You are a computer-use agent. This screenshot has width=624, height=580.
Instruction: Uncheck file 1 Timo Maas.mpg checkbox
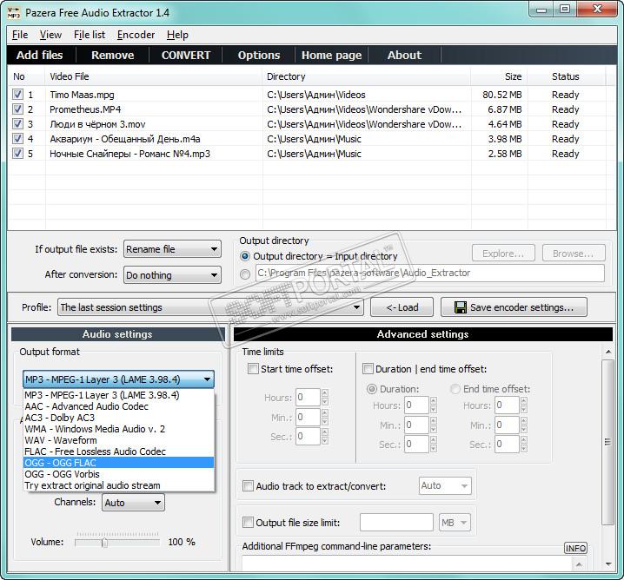coord(18,95)
